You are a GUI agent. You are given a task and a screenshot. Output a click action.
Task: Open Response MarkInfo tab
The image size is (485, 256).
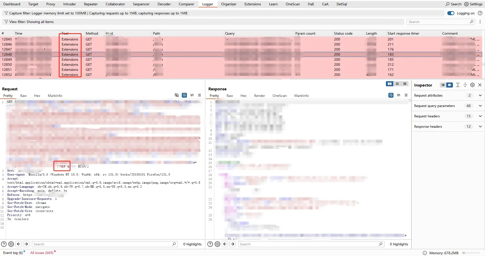[x=301, y=96]
